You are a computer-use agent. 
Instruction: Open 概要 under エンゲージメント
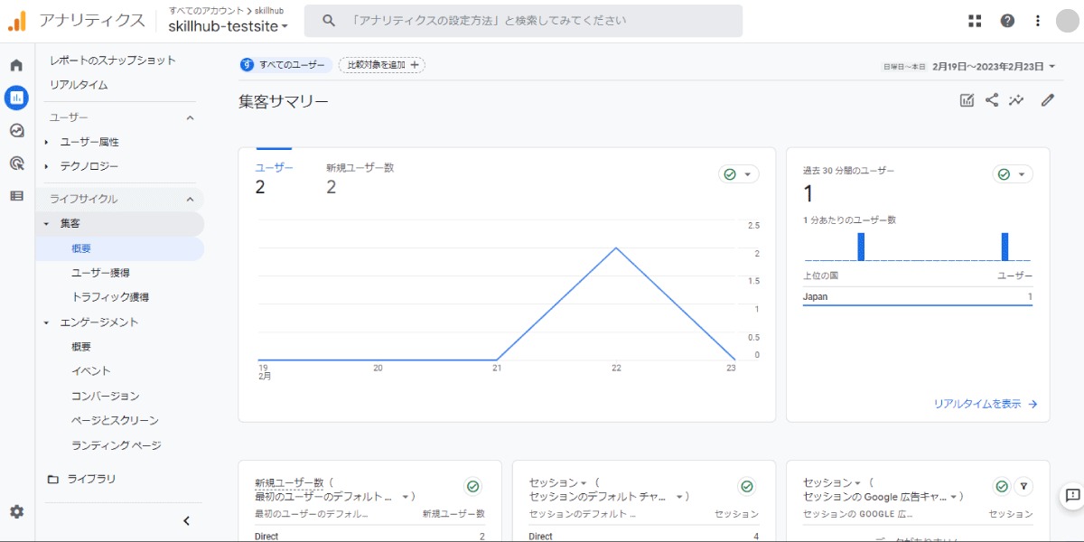pyautogui.click(x=81, y=347)
